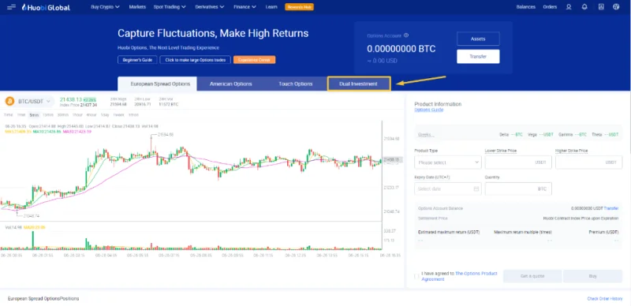Open the language globe icon
The image size is (631, 306).
point(616,7)
